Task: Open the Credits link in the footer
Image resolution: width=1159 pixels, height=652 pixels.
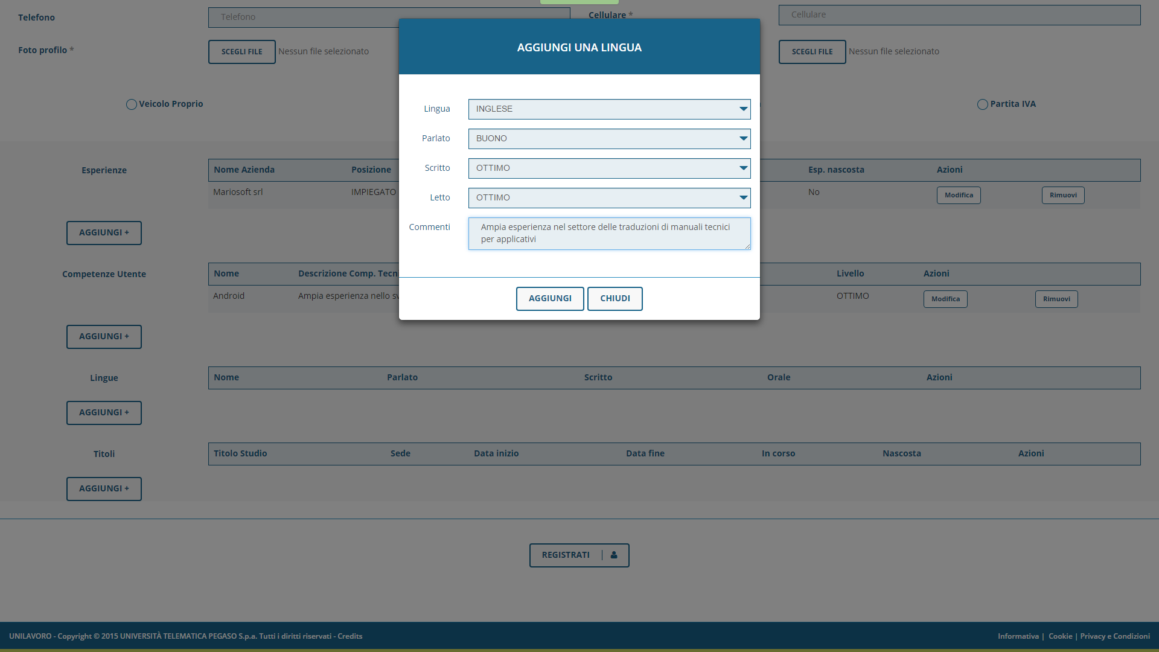Action: tap(350, 636)
